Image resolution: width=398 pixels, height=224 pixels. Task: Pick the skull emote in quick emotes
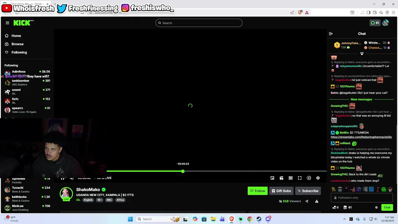point(340,189)
